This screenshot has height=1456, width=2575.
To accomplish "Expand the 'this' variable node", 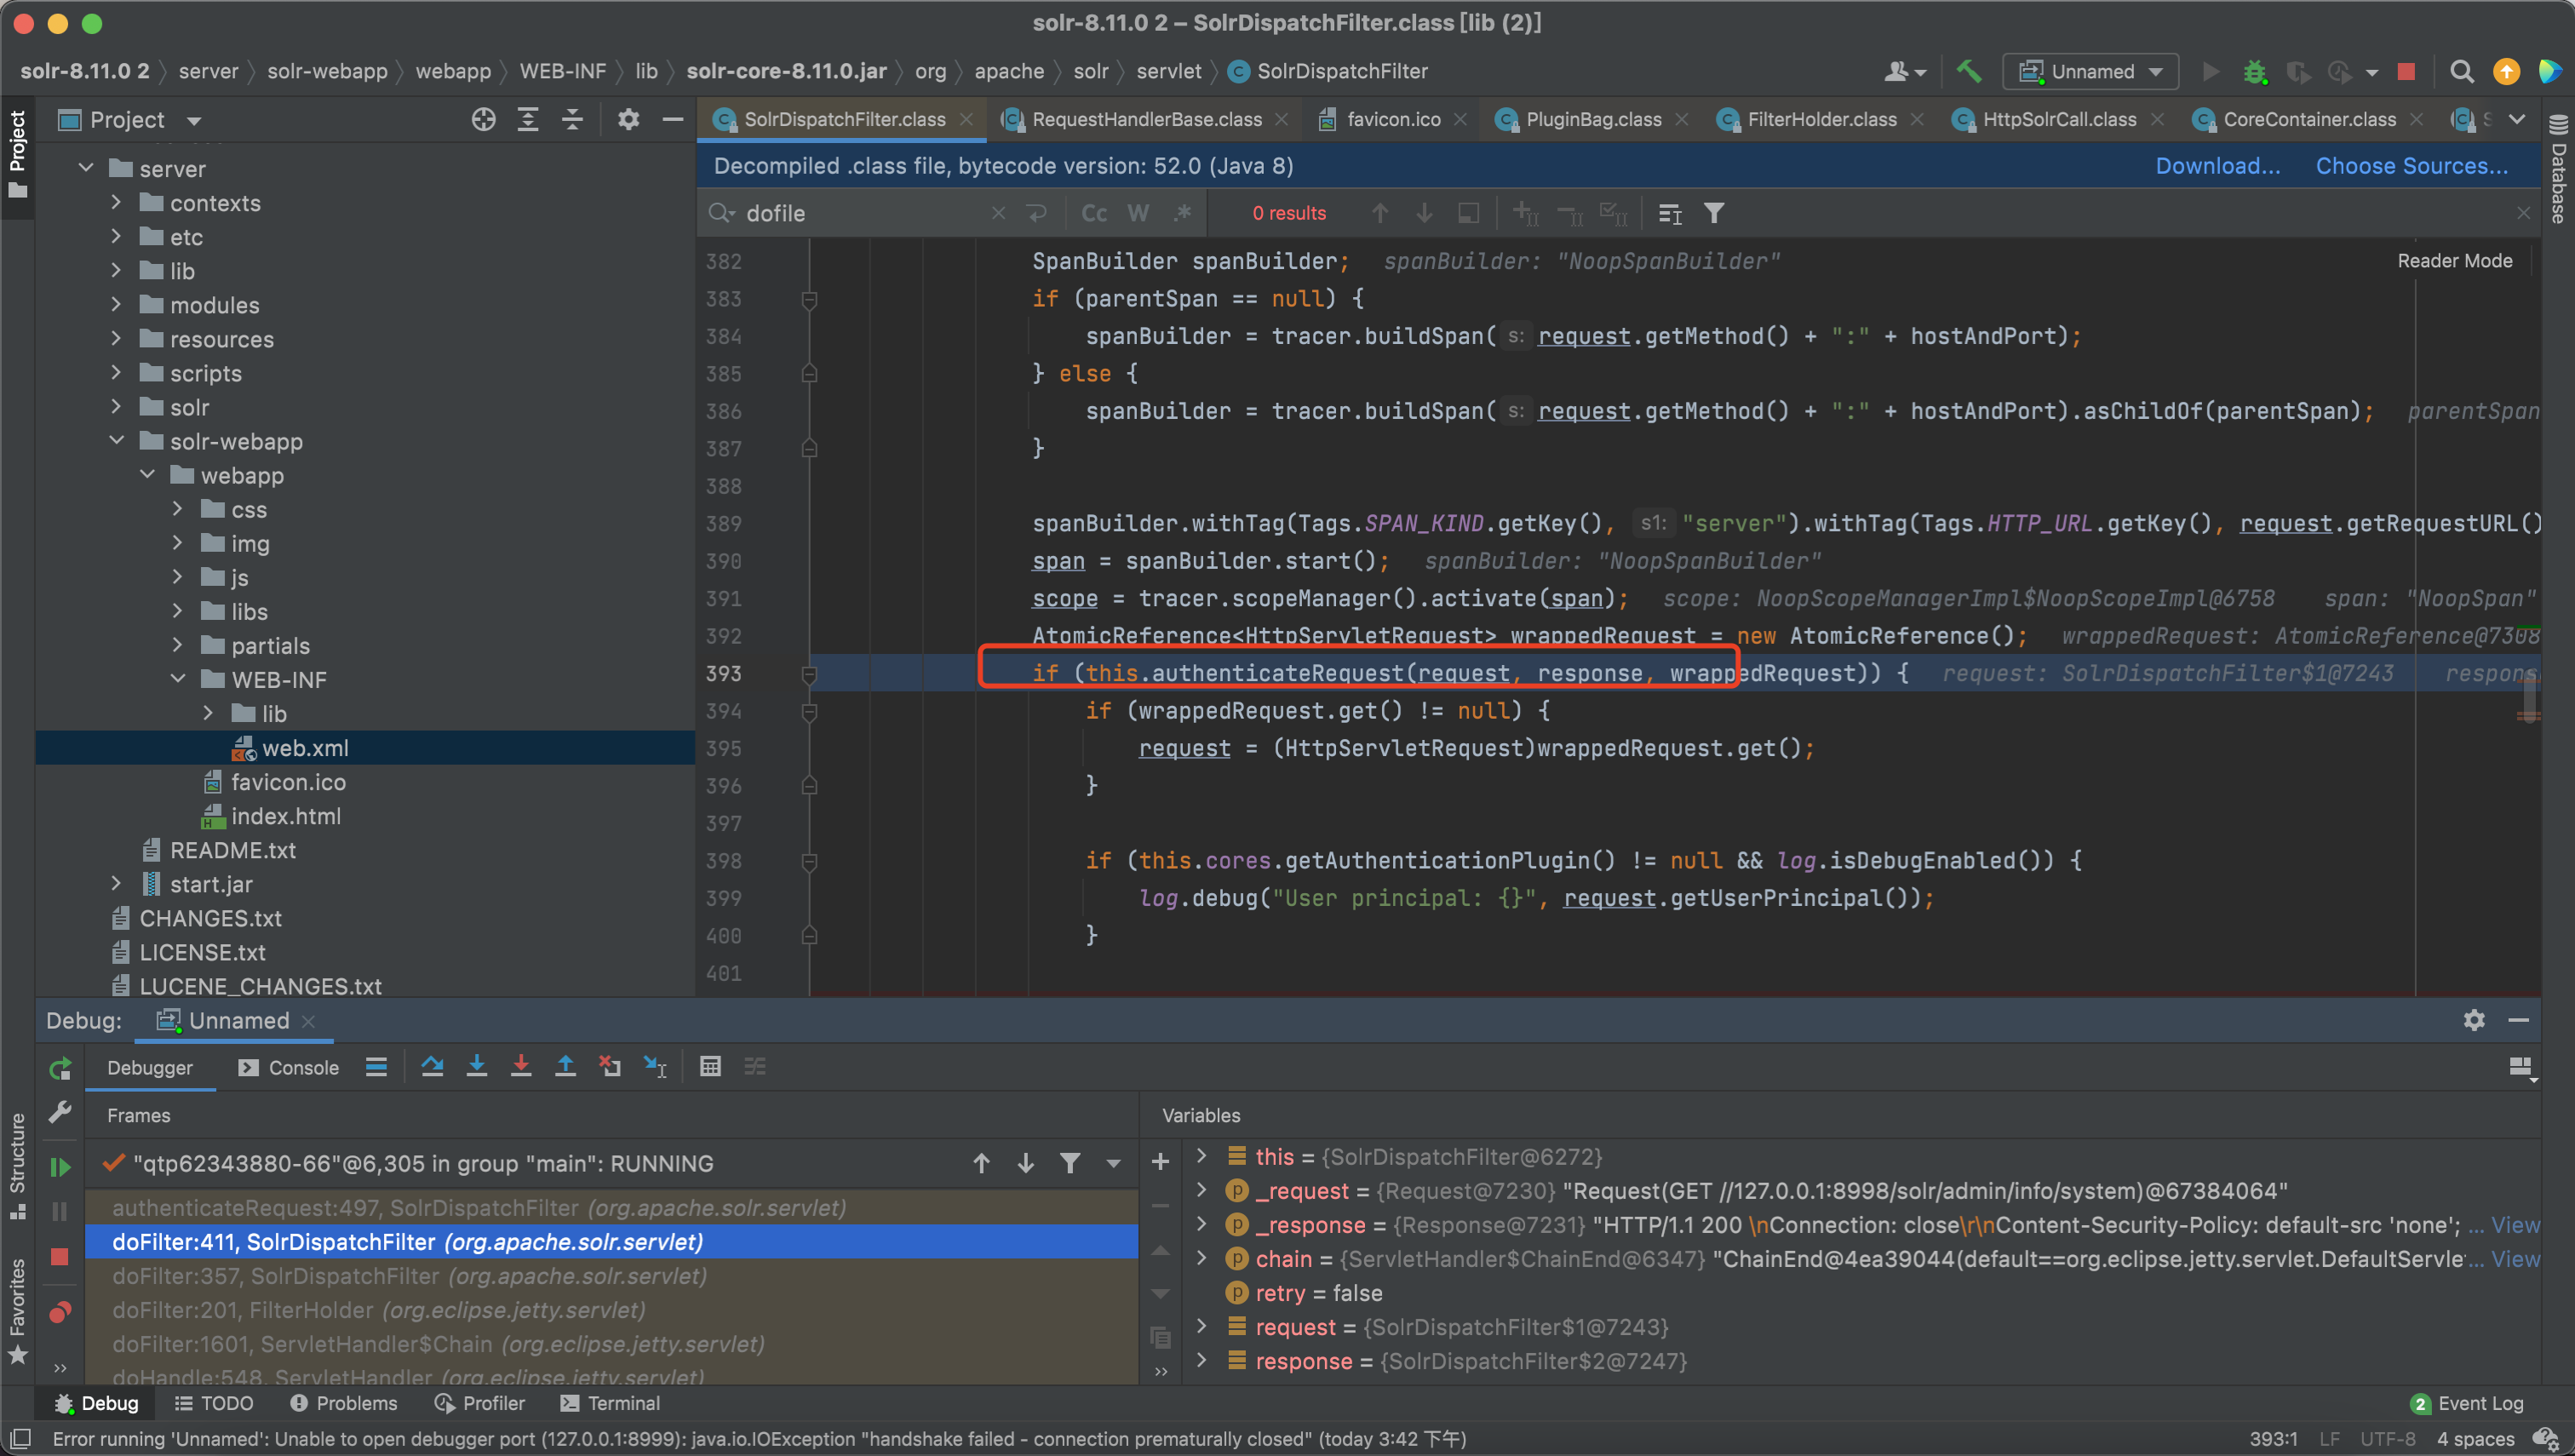I will click(x=1201, y=1156).
